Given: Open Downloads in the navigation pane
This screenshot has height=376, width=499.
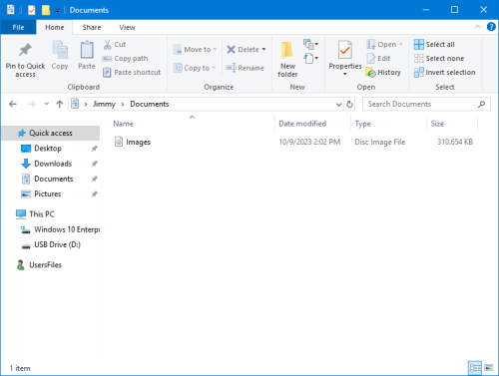Looking at the screenshot, I should 53,164.
